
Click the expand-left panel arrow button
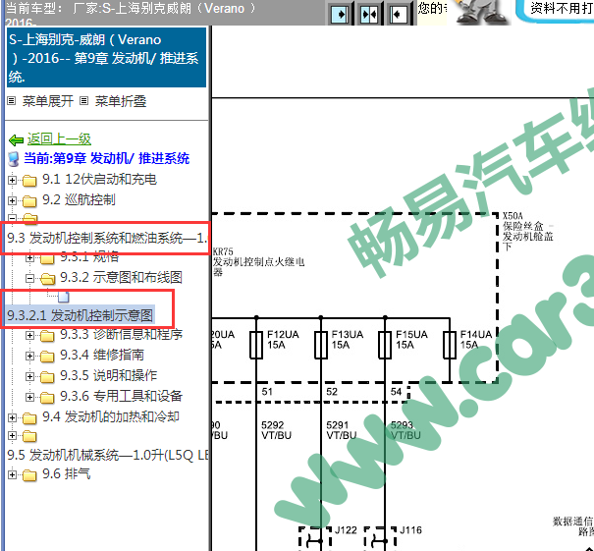pyautogui.click(x=399, y=15)
